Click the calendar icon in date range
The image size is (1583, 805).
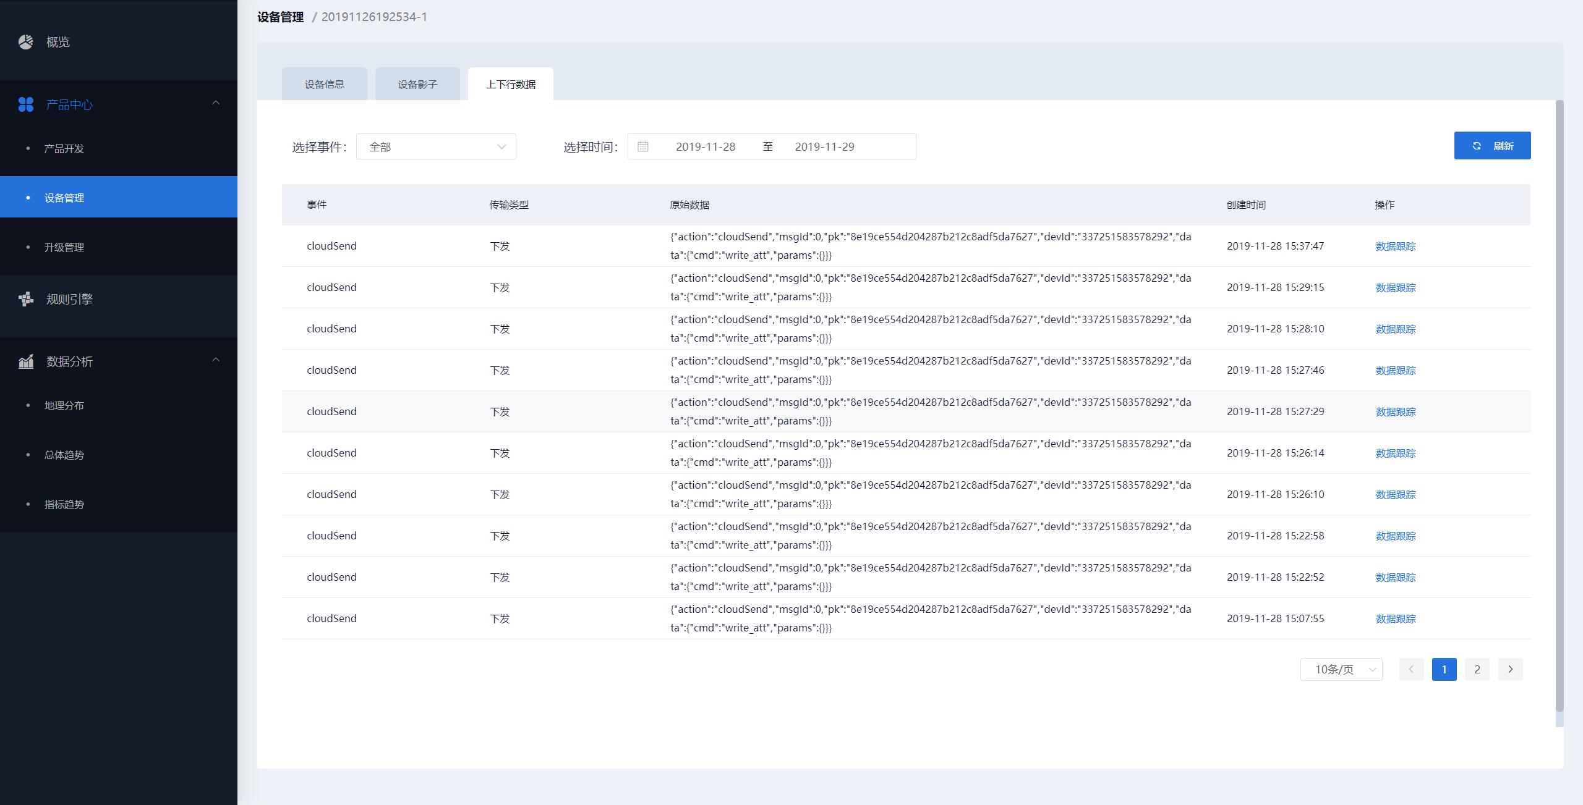pos(643,146)
